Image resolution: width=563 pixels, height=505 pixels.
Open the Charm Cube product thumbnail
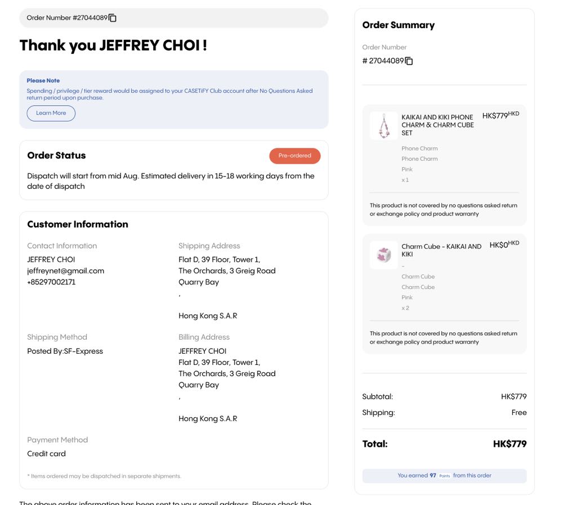pos(384,255)
